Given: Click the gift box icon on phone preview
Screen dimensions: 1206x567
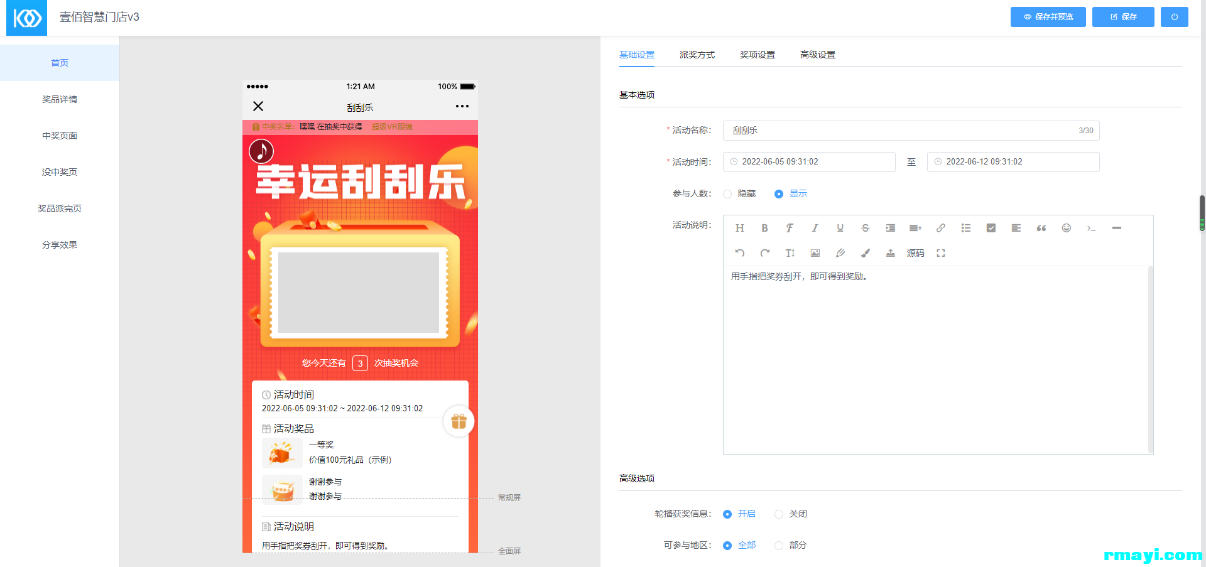Looking at the screenshot, I should [459, 421].
